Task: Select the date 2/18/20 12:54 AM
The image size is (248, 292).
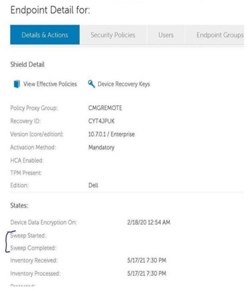Action: tap(149, 222)
